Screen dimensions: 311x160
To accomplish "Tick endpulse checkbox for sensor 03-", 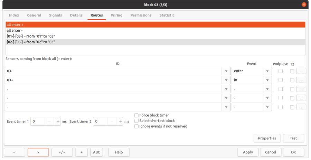I will (x=281, y=71).
